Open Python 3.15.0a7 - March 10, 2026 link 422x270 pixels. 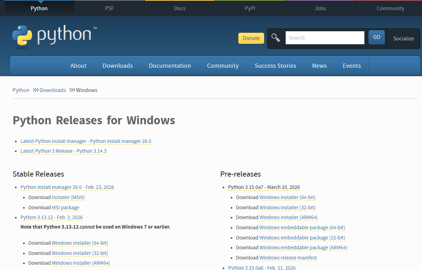point(264,187)
